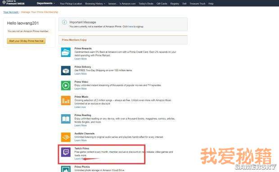Open the Departments dropdown

(x=46, y=4)
